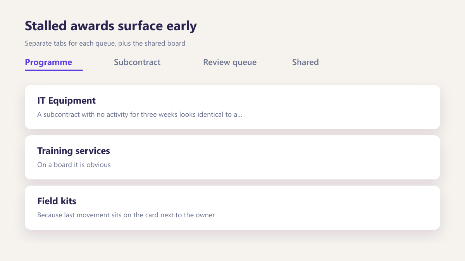
Task: Select the Field kits card
Action: pyautogui.click(x=232, y=208)
